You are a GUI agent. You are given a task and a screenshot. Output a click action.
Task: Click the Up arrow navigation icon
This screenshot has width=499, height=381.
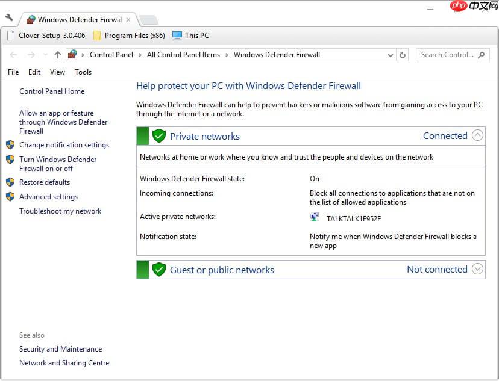coord(58,55)
